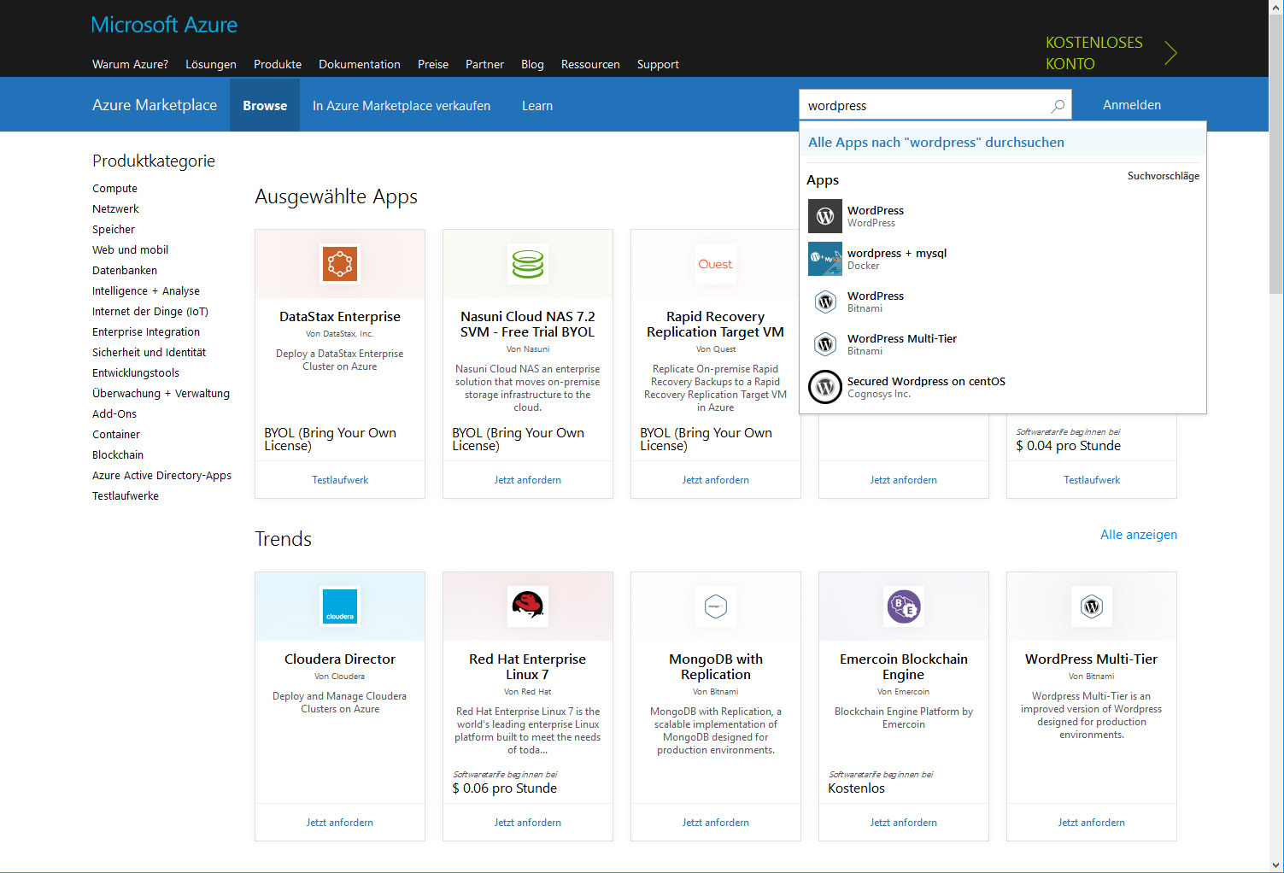Select the Container category
Viewport: 1284px width, 873px height.
coord(116,435)
